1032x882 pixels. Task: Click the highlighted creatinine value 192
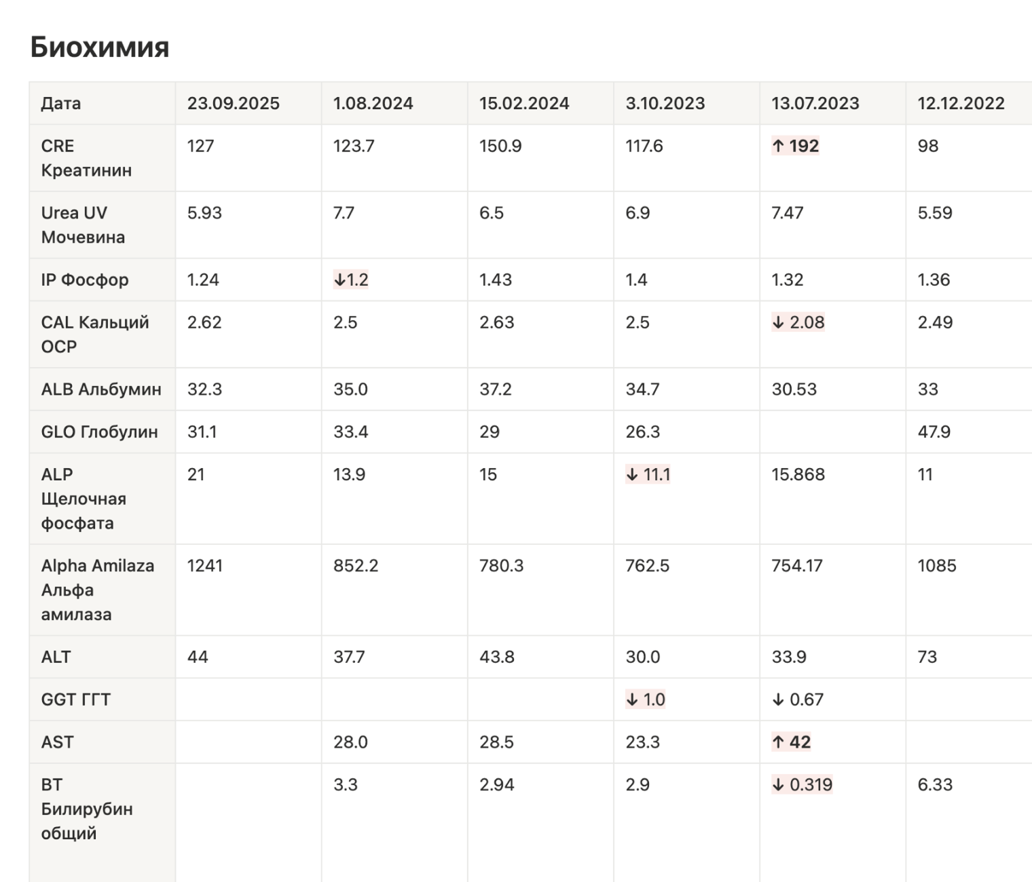pyautogui.click(x=796, y=146)
